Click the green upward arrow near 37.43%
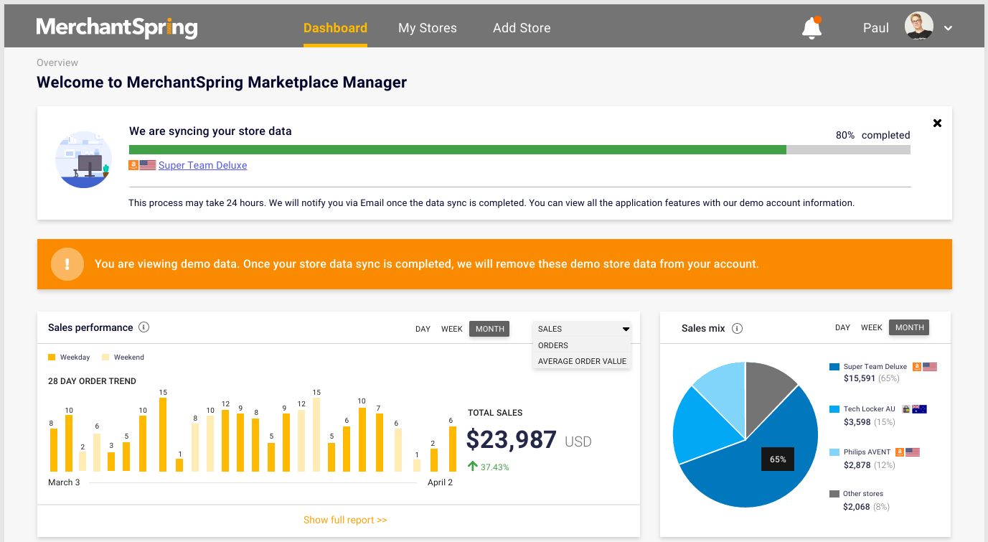The width and height of the screenshot is (988, 542). pyautogui.click(x=472, y=467)
